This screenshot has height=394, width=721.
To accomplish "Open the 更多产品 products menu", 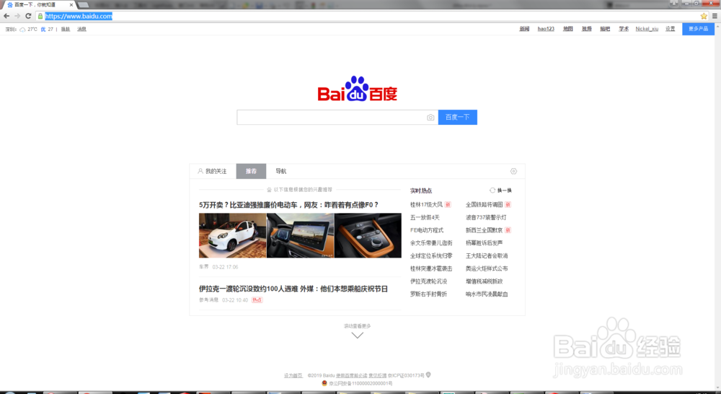I will 698,29.
